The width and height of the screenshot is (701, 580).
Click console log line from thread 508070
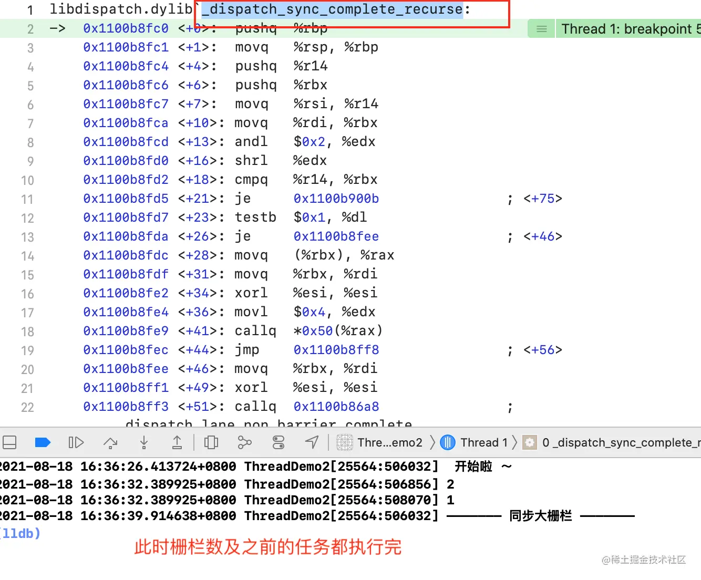(x=227, y=500)
